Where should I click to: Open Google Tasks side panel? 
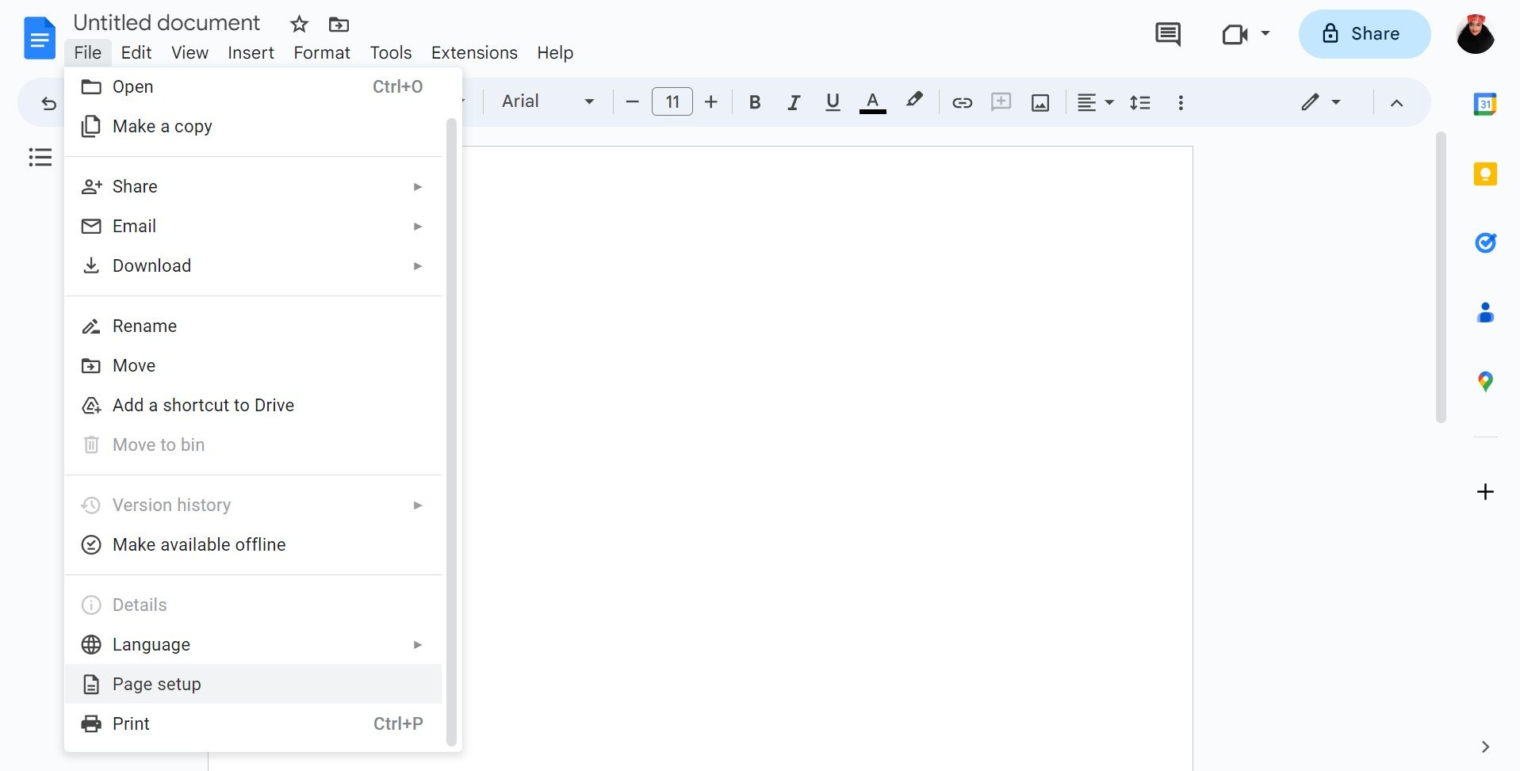pos(1486,242)
